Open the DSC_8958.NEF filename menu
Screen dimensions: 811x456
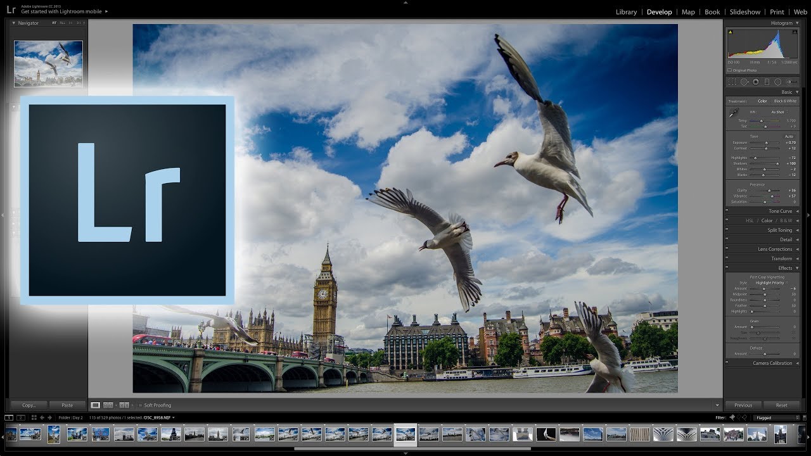[x=159, y=417]
